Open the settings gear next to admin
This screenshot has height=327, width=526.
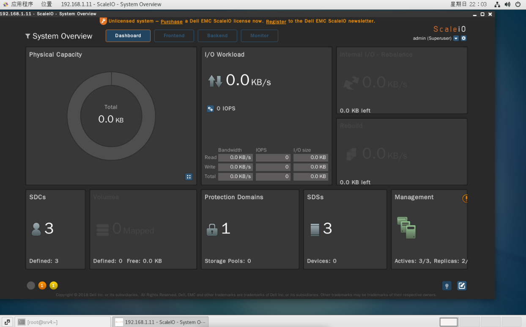[x=463, y=38]
